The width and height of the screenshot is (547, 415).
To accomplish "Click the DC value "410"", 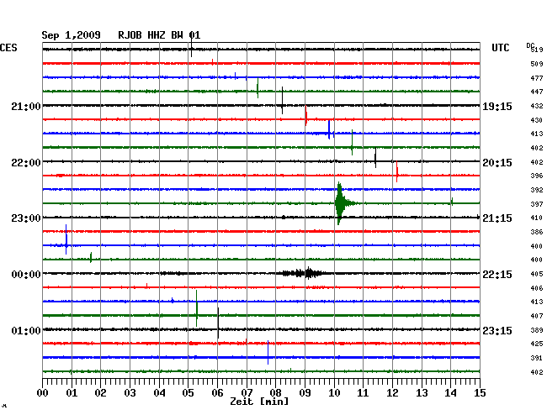I will [537, 218].
